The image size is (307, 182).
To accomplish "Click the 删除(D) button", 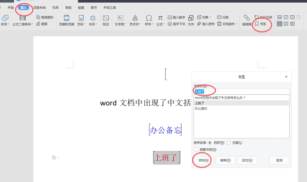I will tap(225, 160).
